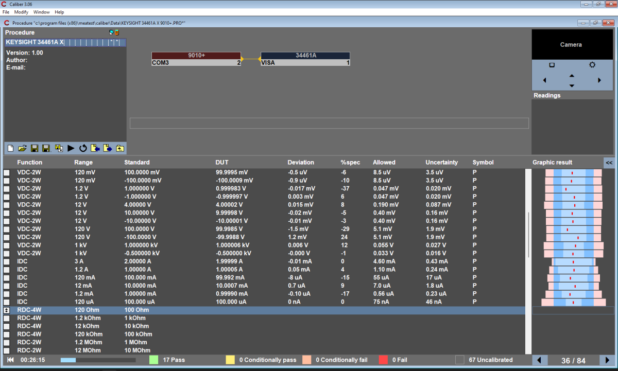Collapse Graphic result panel with << button
Viewport: 618px width, 371px height.
point(609,163)
